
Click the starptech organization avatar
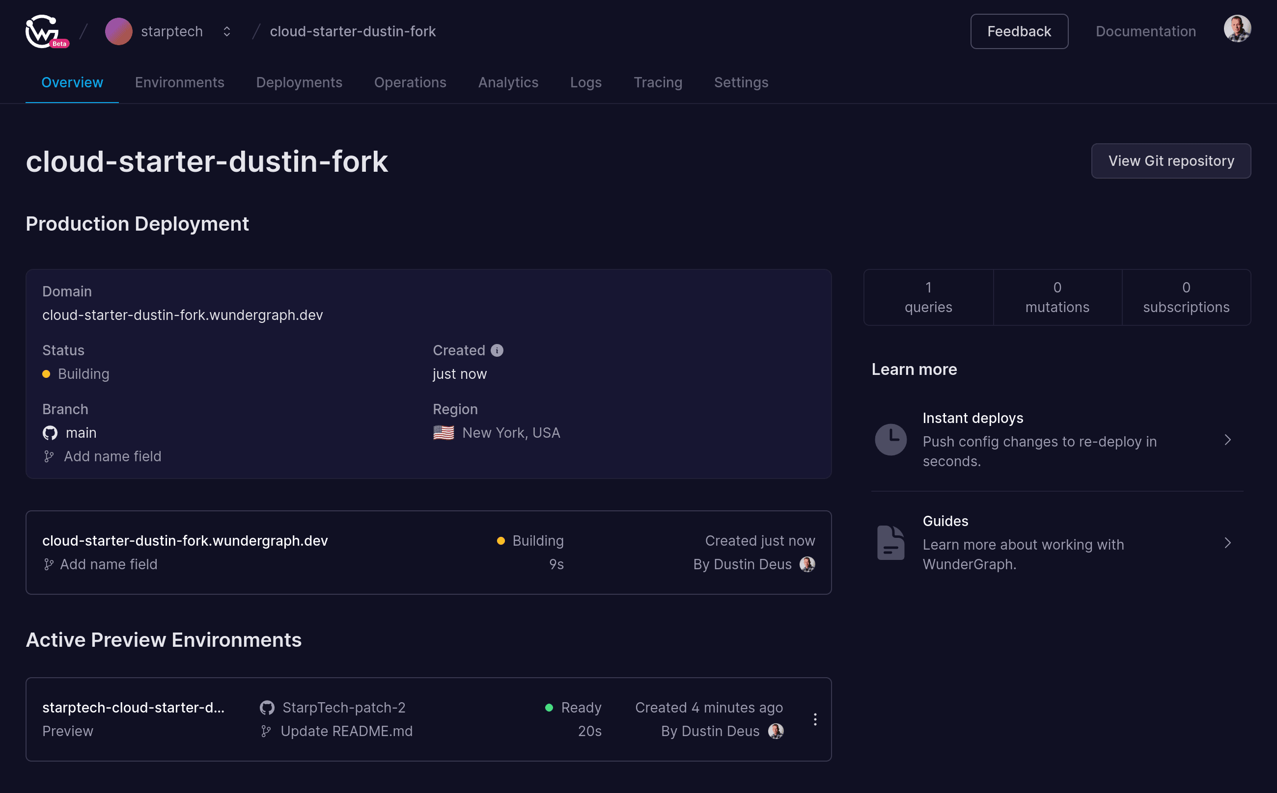[x=119, y=31]
